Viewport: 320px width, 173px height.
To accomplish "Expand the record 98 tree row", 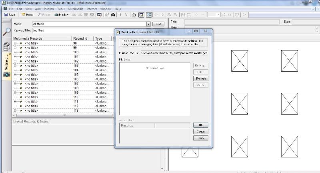I will pyautogui.click(x=15, y=43).
